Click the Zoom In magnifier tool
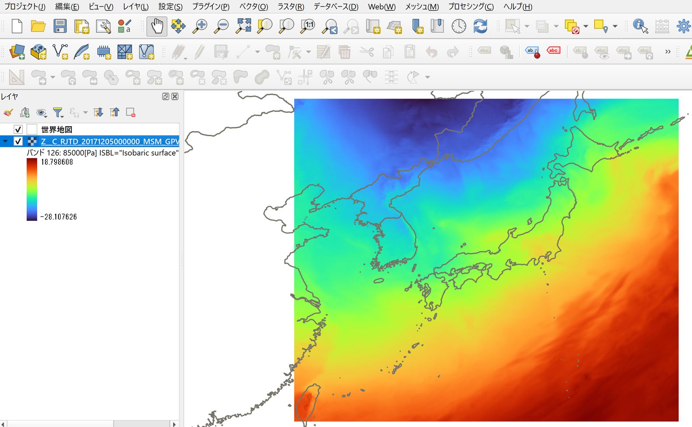This screenshot has width=692, height=427. (x=199, y=26)
